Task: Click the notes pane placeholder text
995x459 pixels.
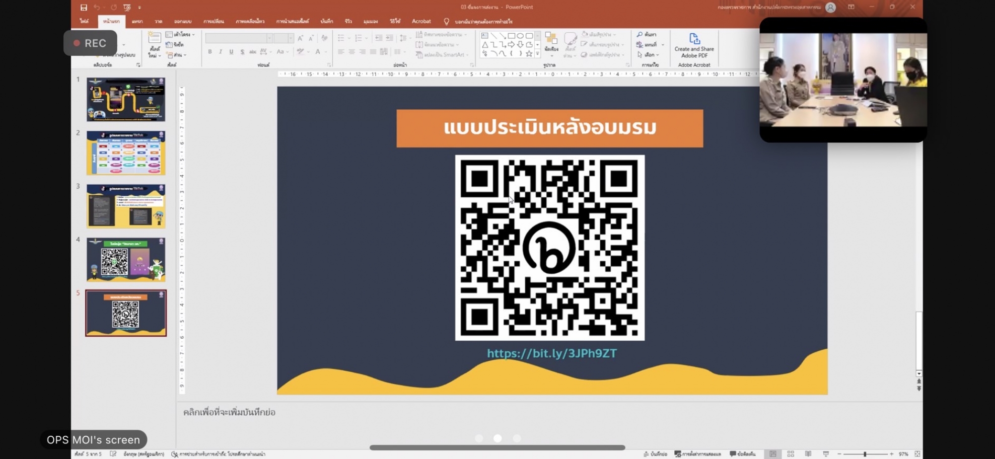Action: [x=229, y=412]
